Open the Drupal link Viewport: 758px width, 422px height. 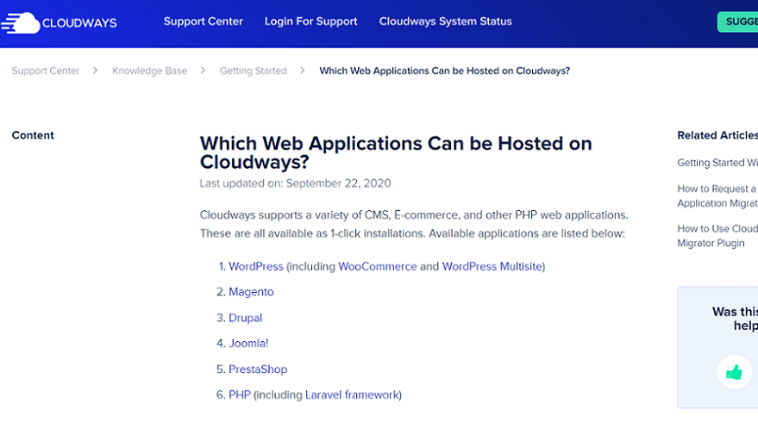(245, 318)
